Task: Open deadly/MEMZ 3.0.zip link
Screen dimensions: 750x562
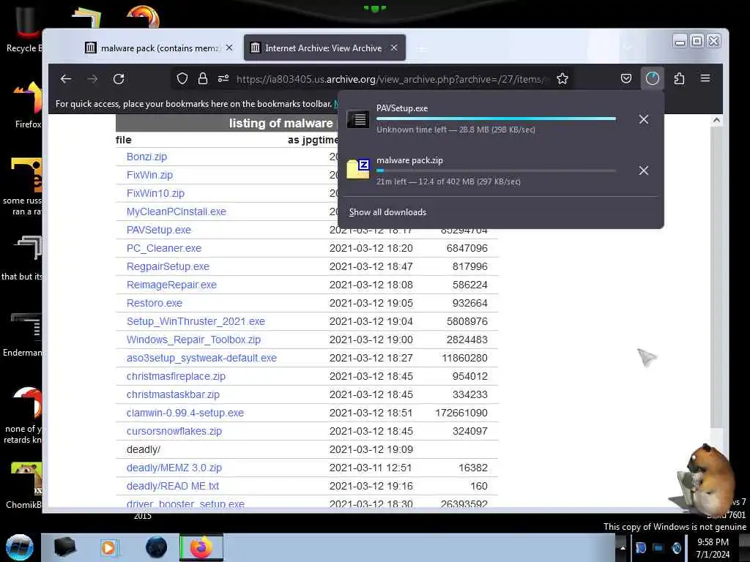Action: [x=174, y=468]
